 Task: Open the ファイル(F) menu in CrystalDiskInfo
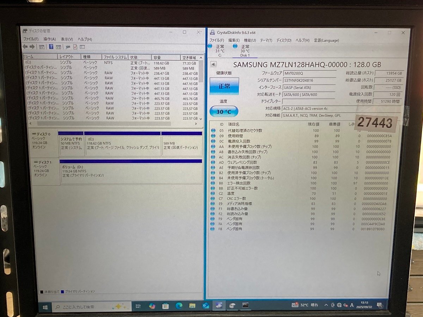point(217,41)
